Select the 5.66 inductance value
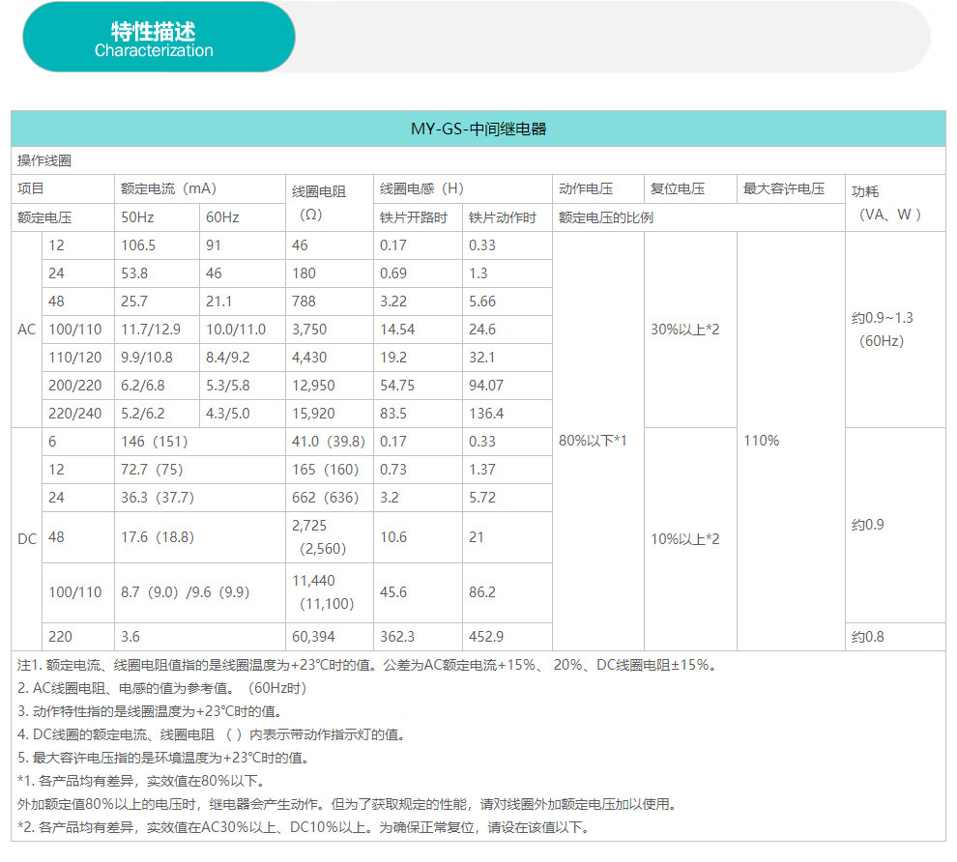The image size is (957, 862). 482,302
